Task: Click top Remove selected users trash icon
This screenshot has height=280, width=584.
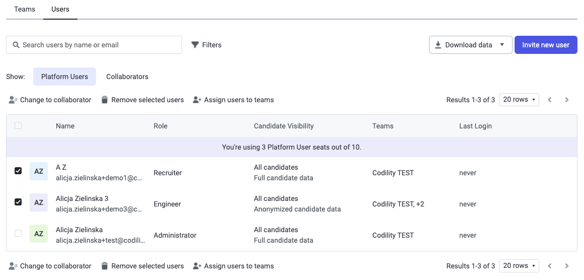Action: pyautogui.click(x=105, y=100)
